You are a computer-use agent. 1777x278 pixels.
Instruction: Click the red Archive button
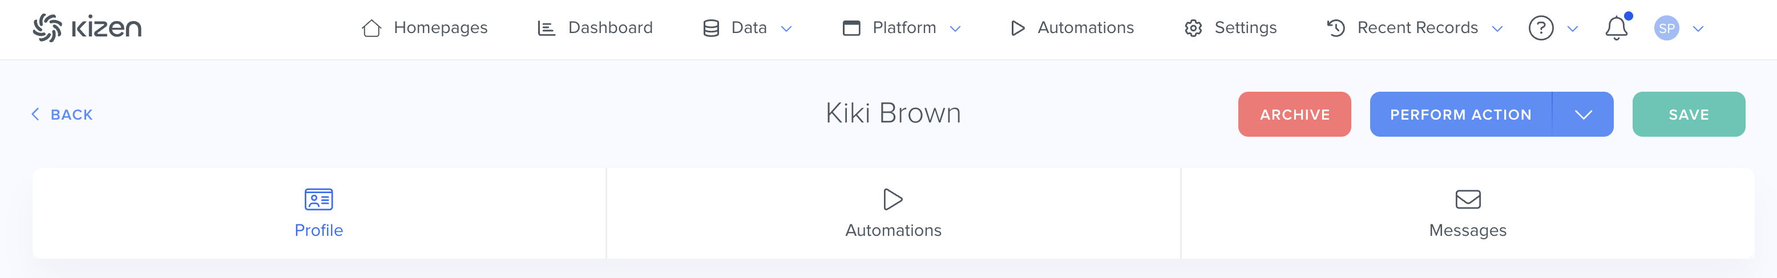pos(1294,115)
